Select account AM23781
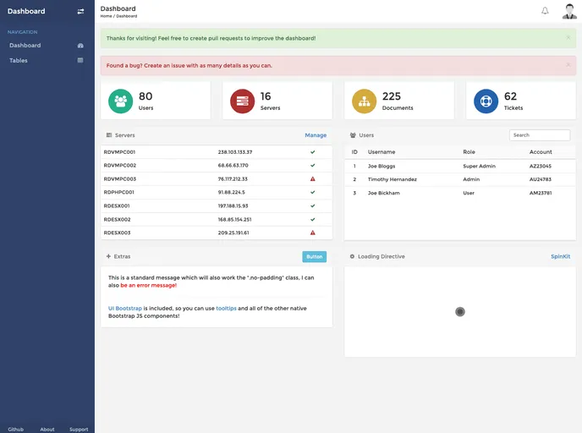The image size is (582, 433). [x=541, y=193]
